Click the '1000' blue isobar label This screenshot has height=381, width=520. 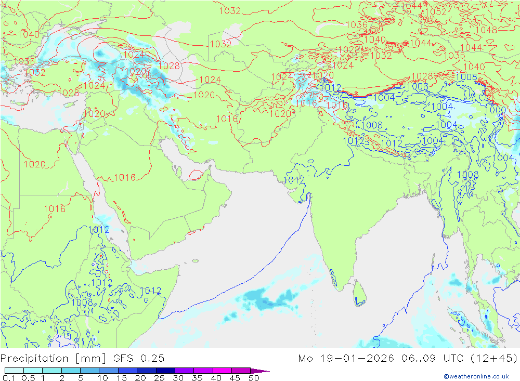coord(496,110)
